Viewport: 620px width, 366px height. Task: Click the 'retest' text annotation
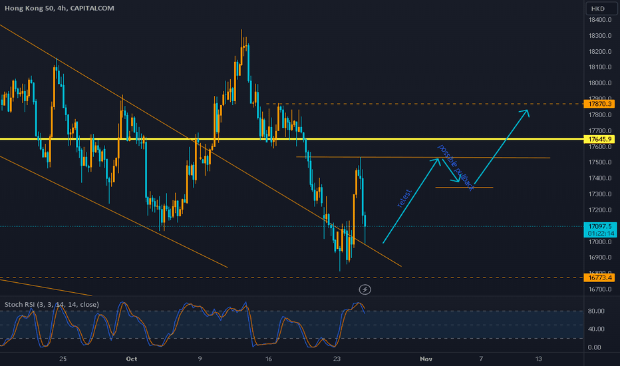(x=404, y=198)
